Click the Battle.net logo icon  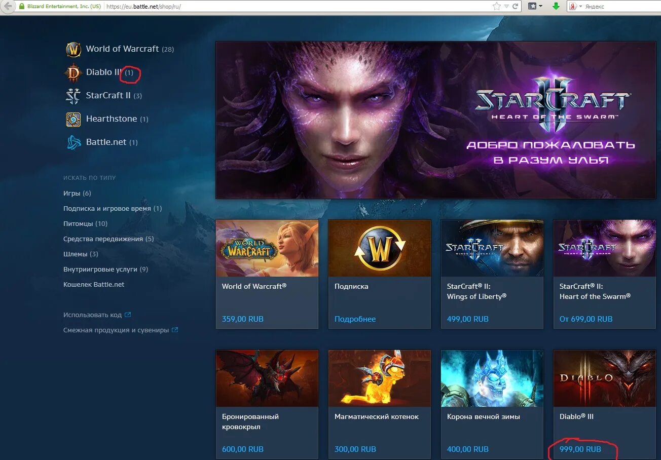74,142
